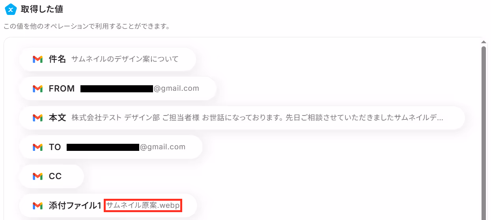Screen dimensions: 491x220
Task: Select the empty CC chip
Action: click(52, 176)
